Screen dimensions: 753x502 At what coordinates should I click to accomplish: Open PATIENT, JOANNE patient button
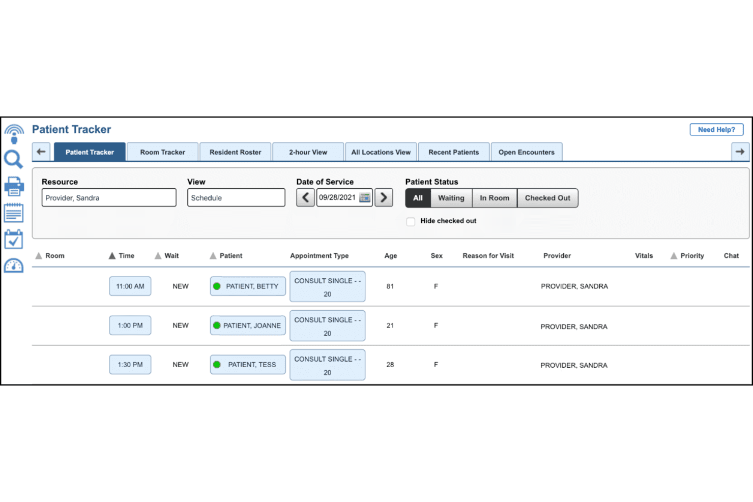pyautogui.click(x=248, y=326)
